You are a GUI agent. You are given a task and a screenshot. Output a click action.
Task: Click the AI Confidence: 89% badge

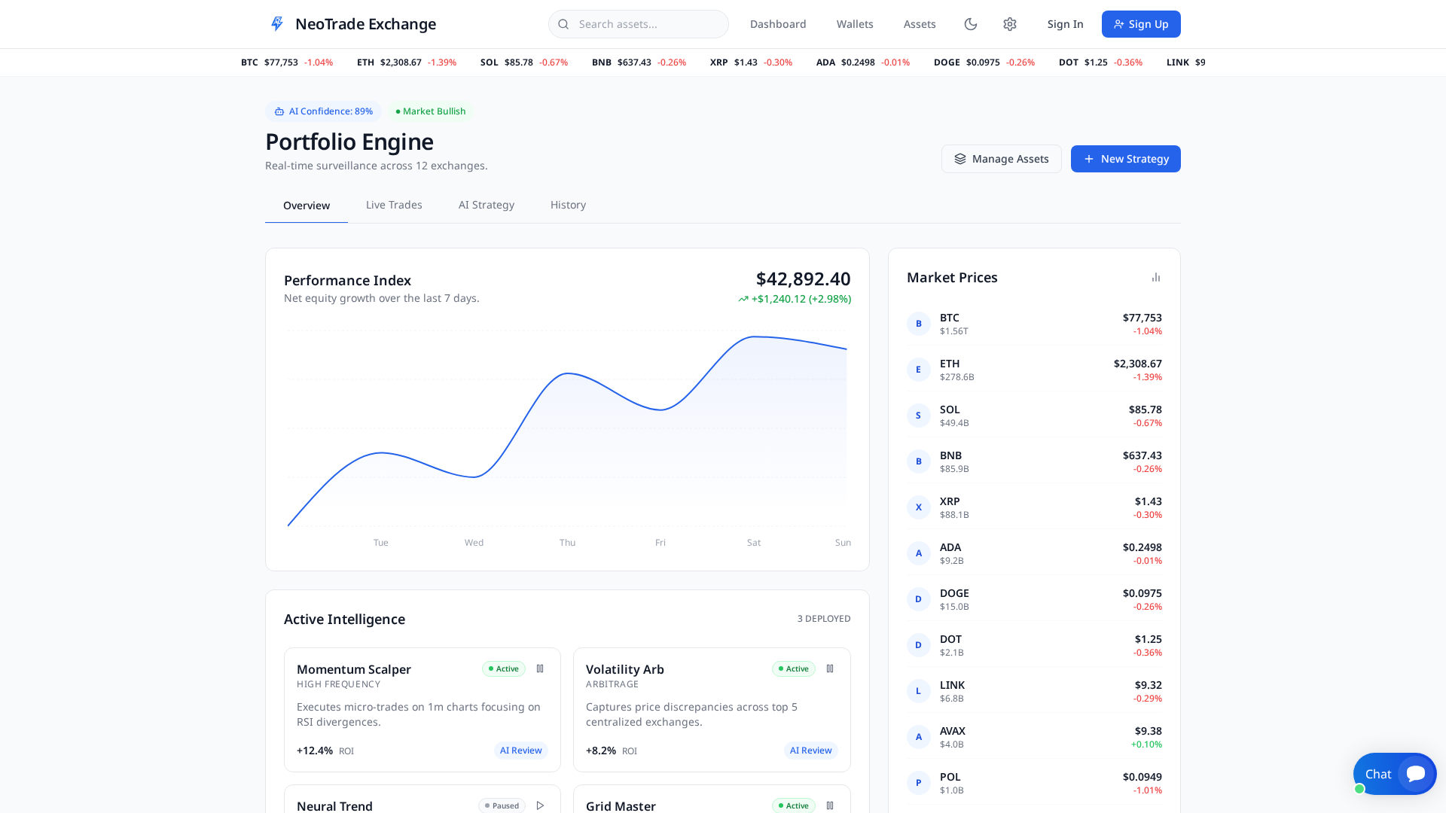tap(324, 111)
